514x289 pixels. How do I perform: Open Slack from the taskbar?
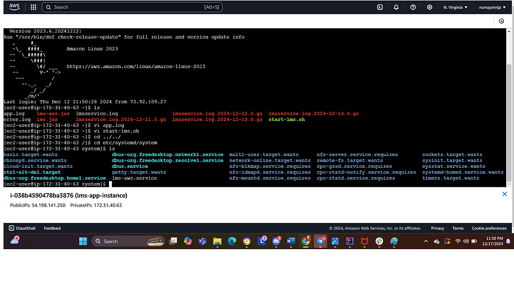[379, 241]
